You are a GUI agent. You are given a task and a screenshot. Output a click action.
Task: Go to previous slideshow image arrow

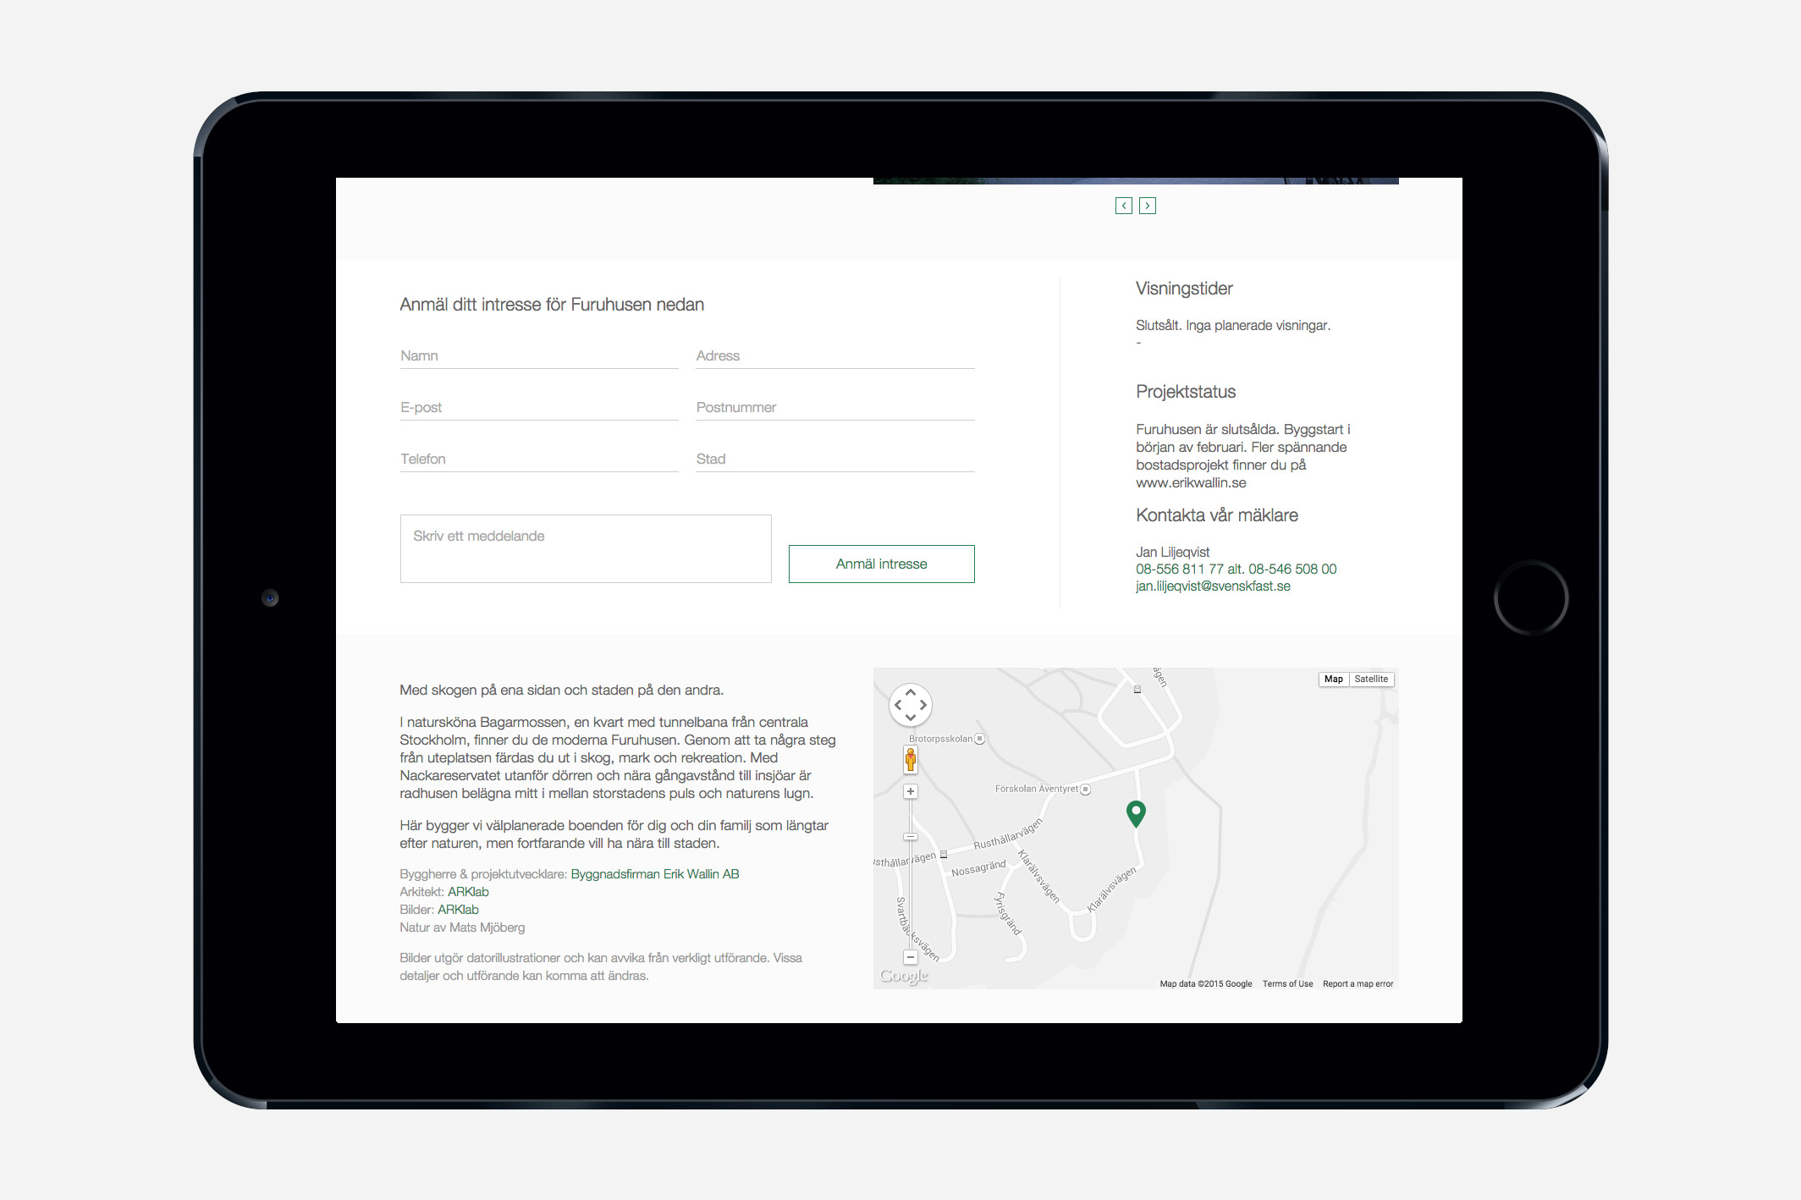1123,206
